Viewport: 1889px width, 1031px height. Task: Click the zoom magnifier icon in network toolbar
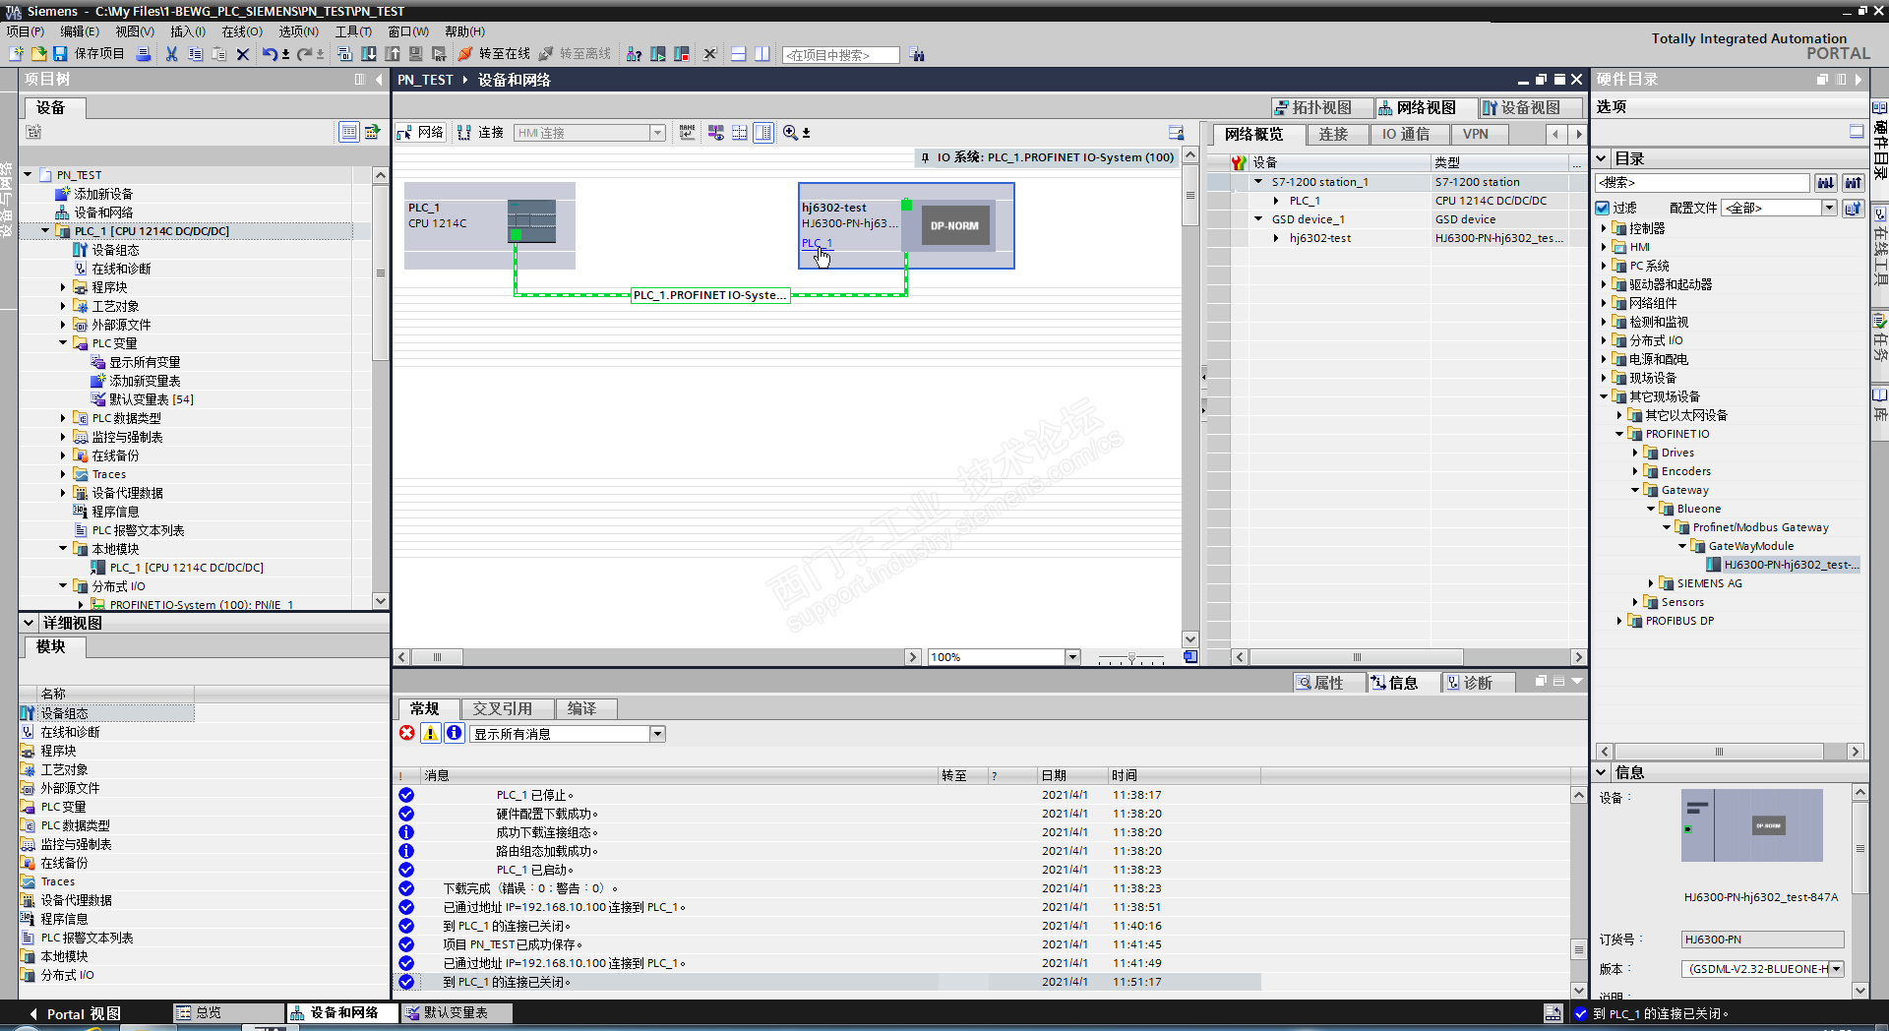[x=790, y=133]
